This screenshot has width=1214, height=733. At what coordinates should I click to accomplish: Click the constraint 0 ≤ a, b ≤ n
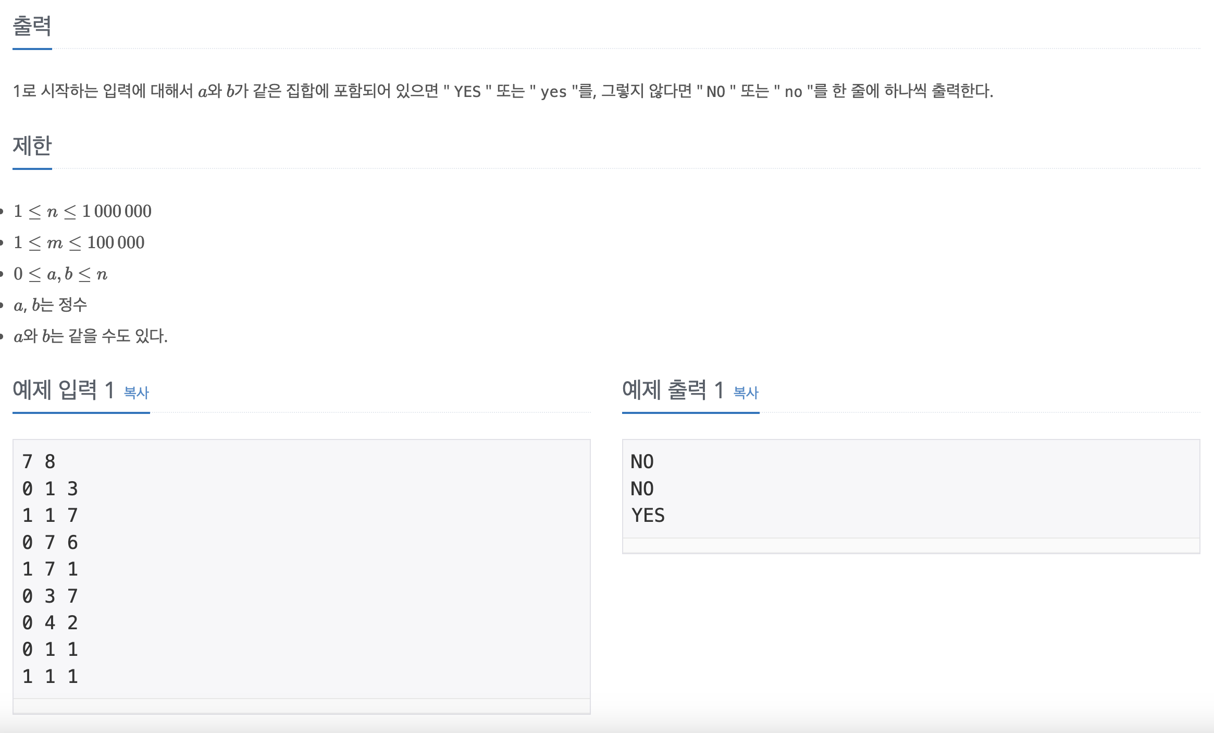(60, 274)
